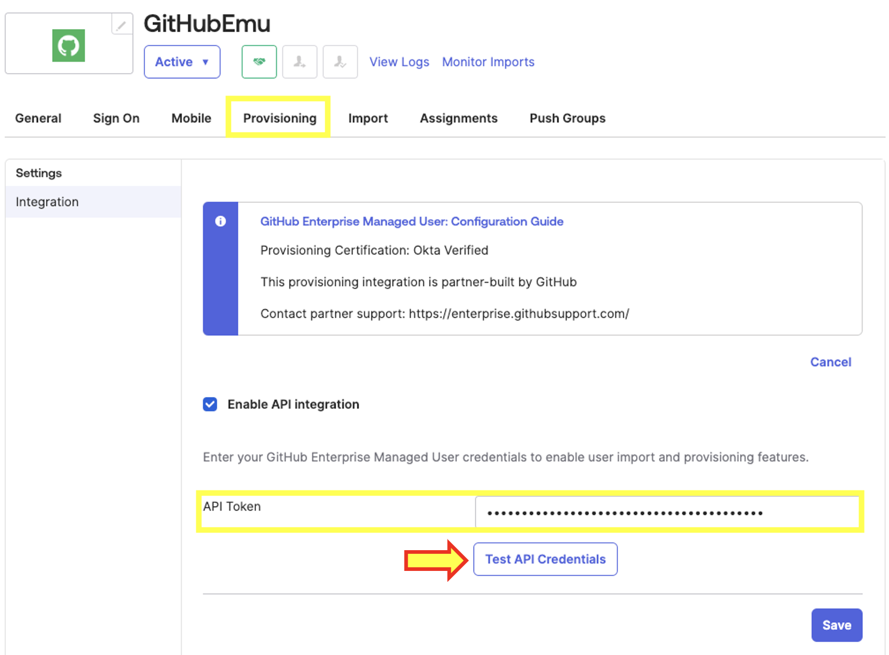Image resolution: width=889 pixels, height=655 pixels.
Task: Click 'This provisioning integration is partner-built by GitHub'
Action: tap(419, 282)
